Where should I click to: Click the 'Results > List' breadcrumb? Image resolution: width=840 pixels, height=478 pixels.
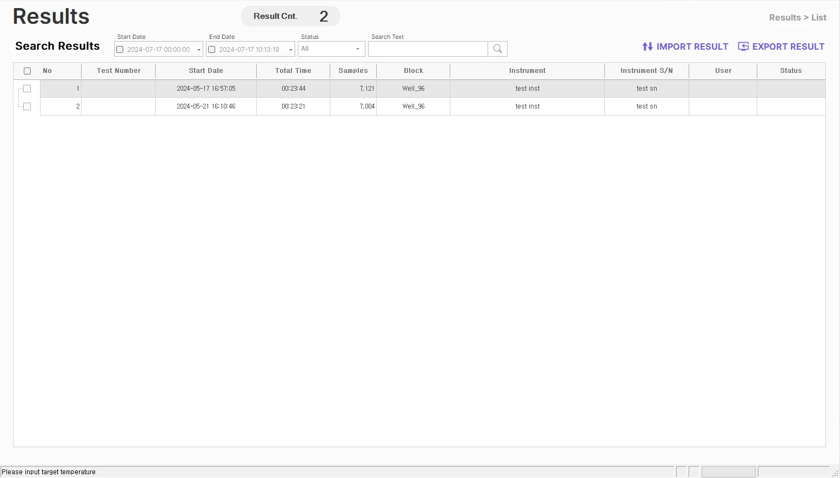pyautogui.click(x=798, y=18)
